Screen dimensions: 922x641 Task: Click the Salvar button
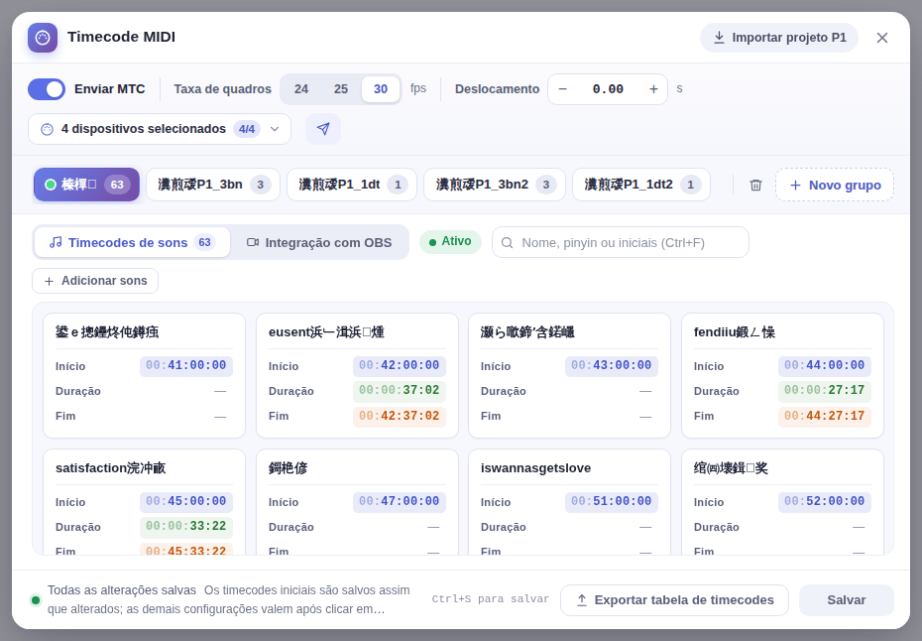[846, 600]
